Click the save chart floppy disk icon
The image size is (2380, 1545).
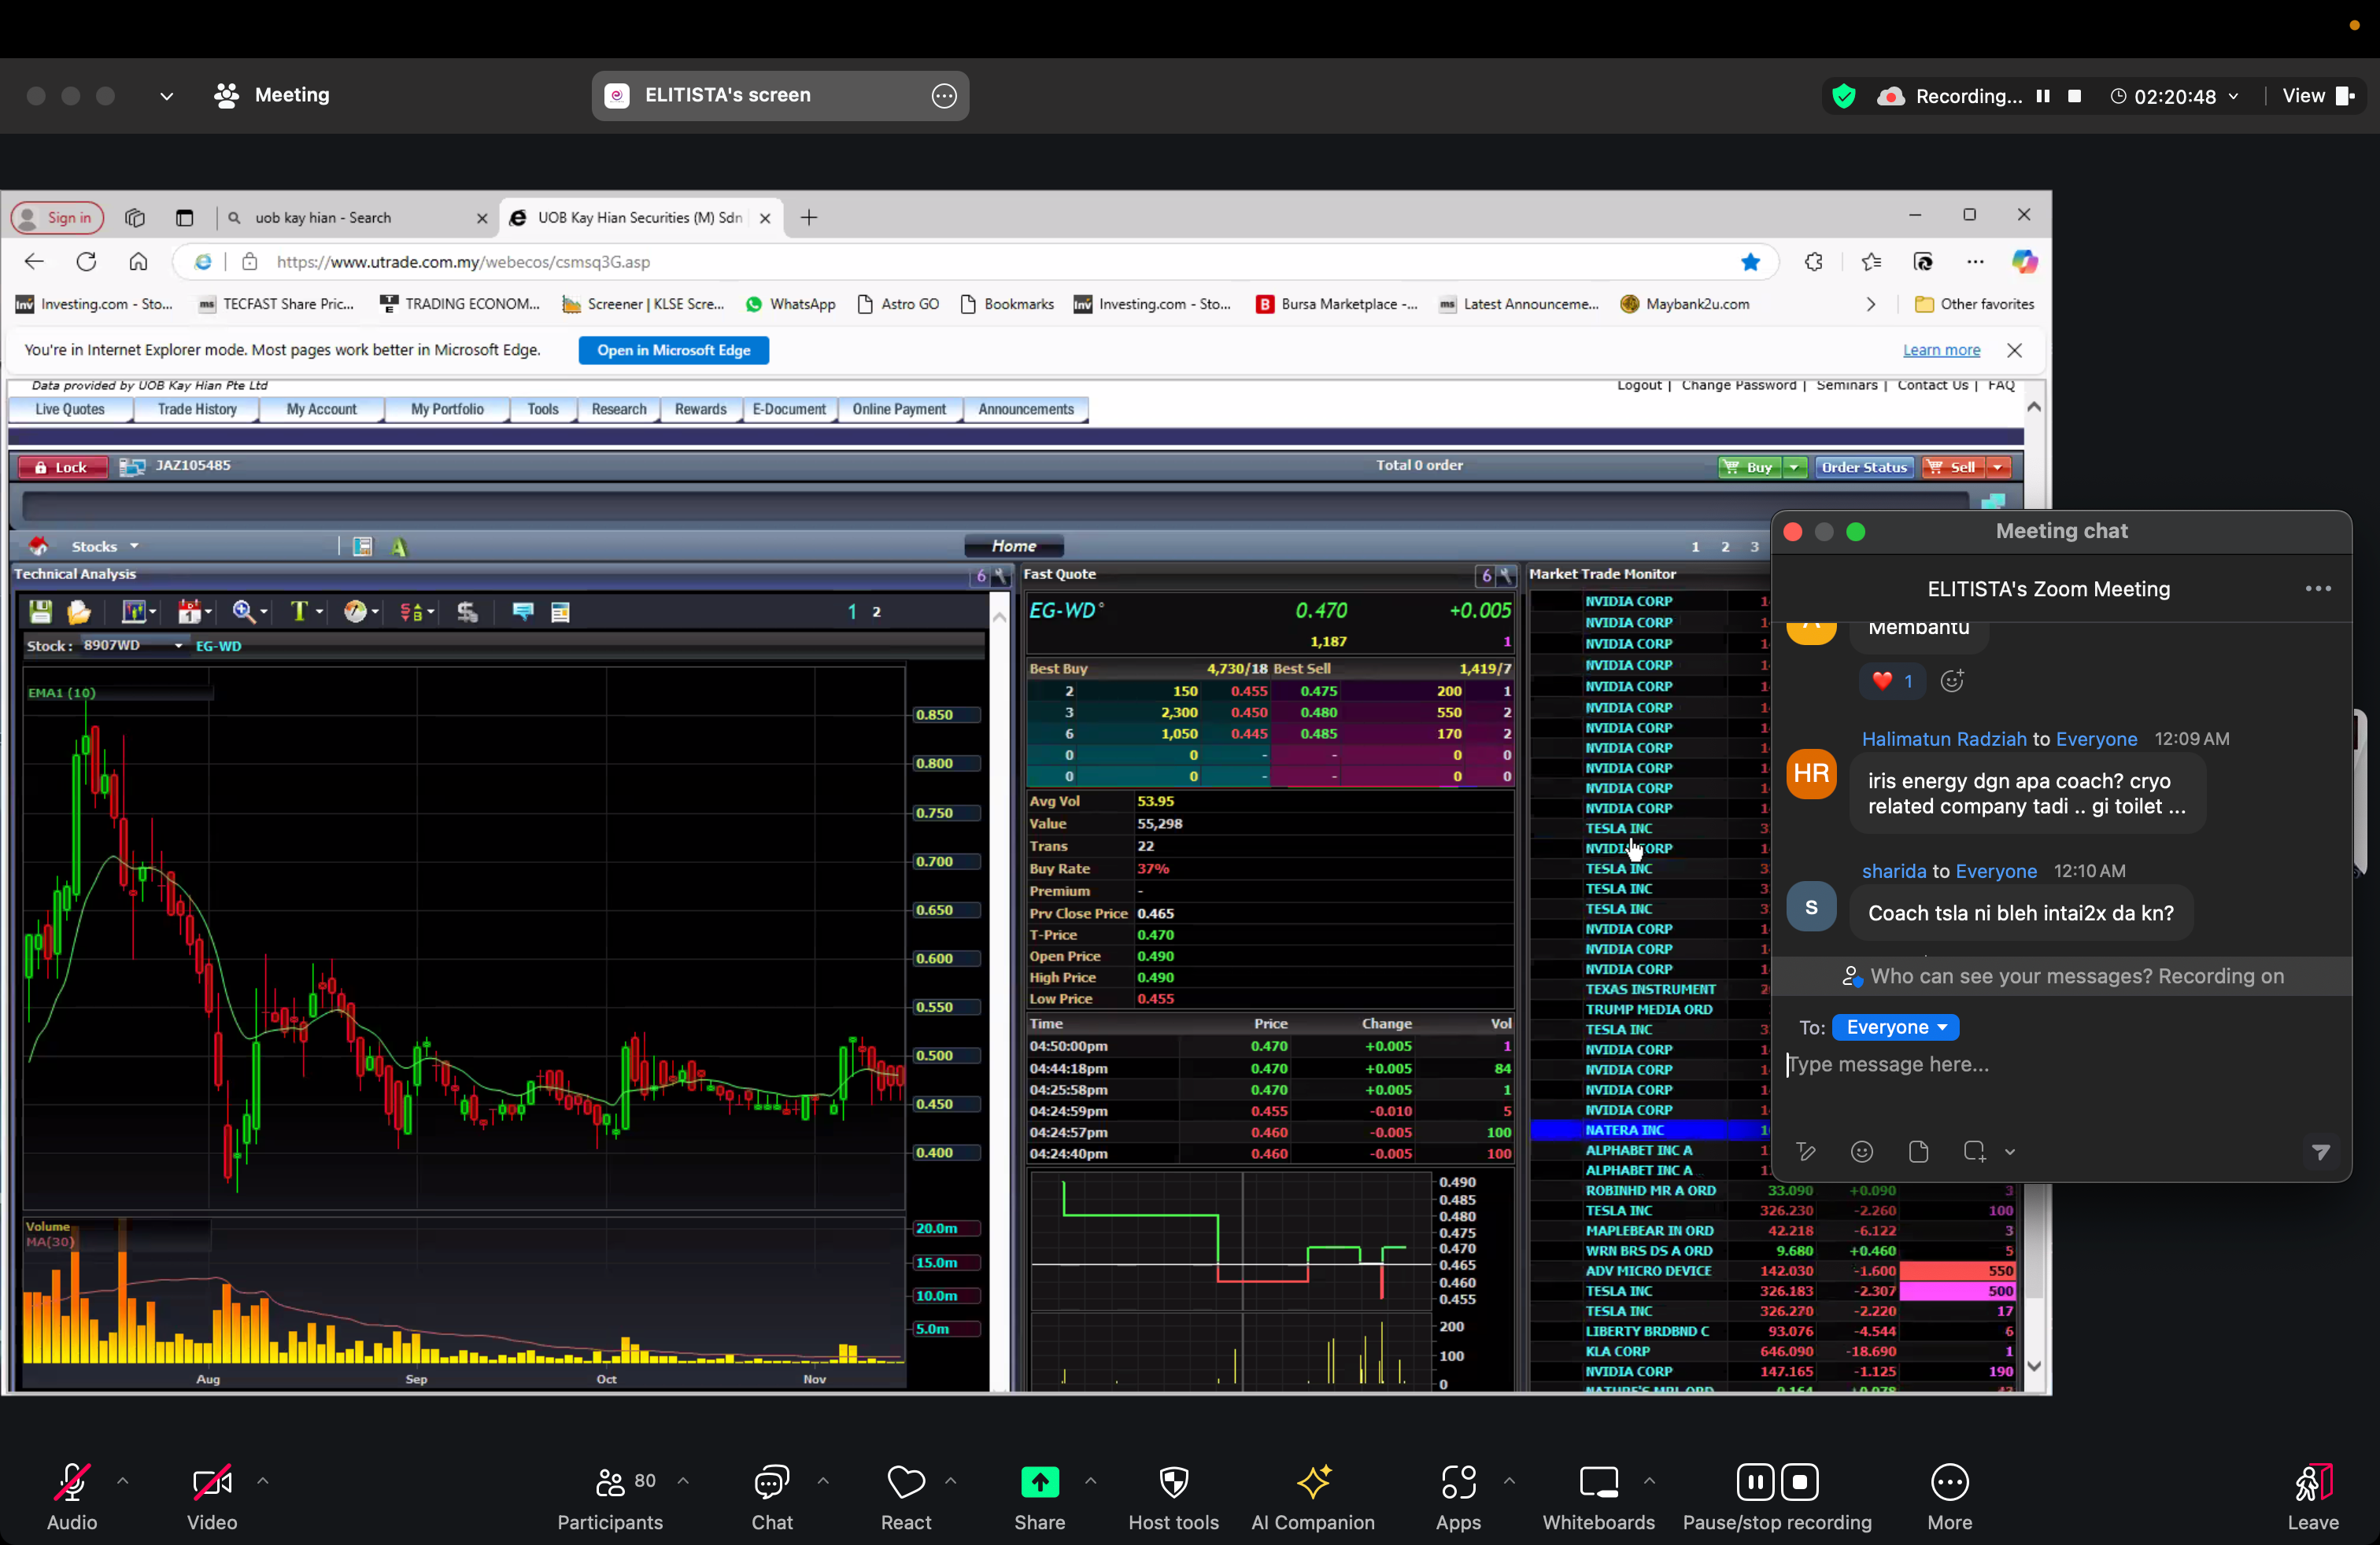[40, 611]
